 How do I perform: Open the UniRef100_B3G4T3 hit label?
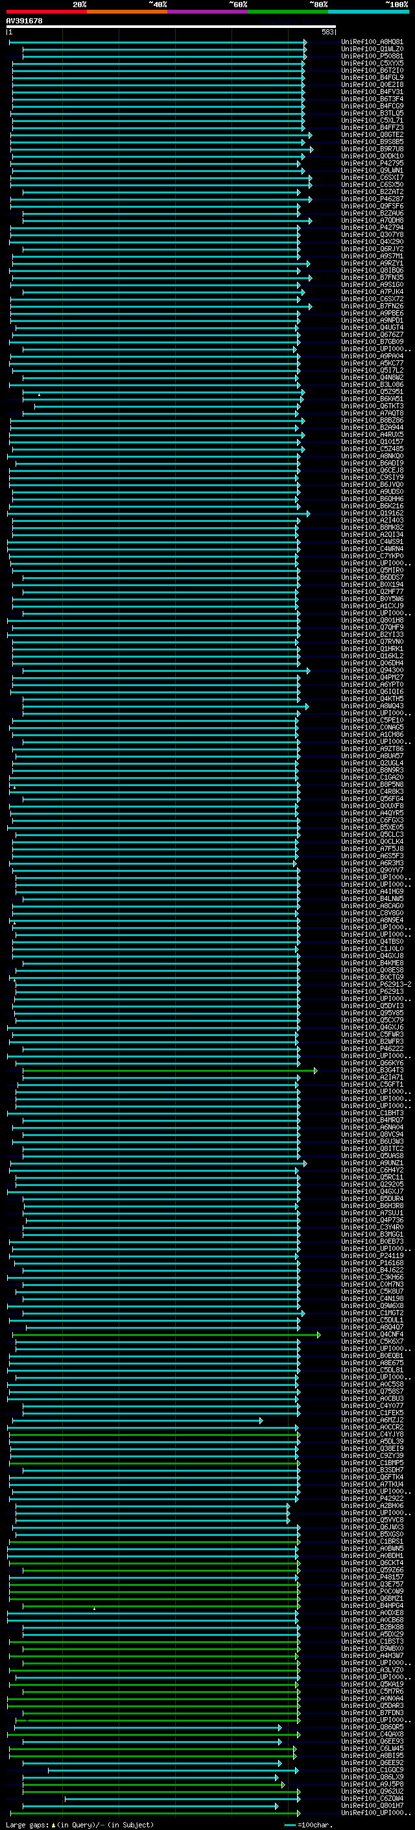click(x=372, y=1070)
